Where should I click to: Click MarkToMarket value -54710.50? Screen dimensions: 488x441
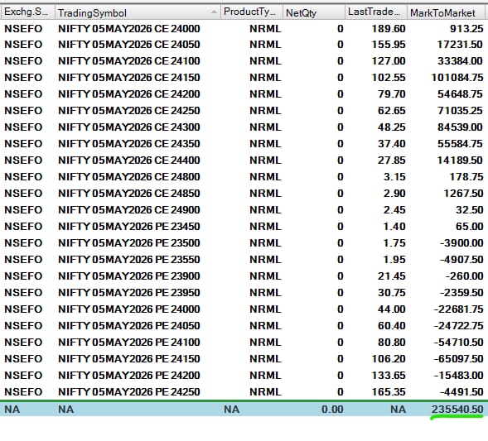(459, 343)
